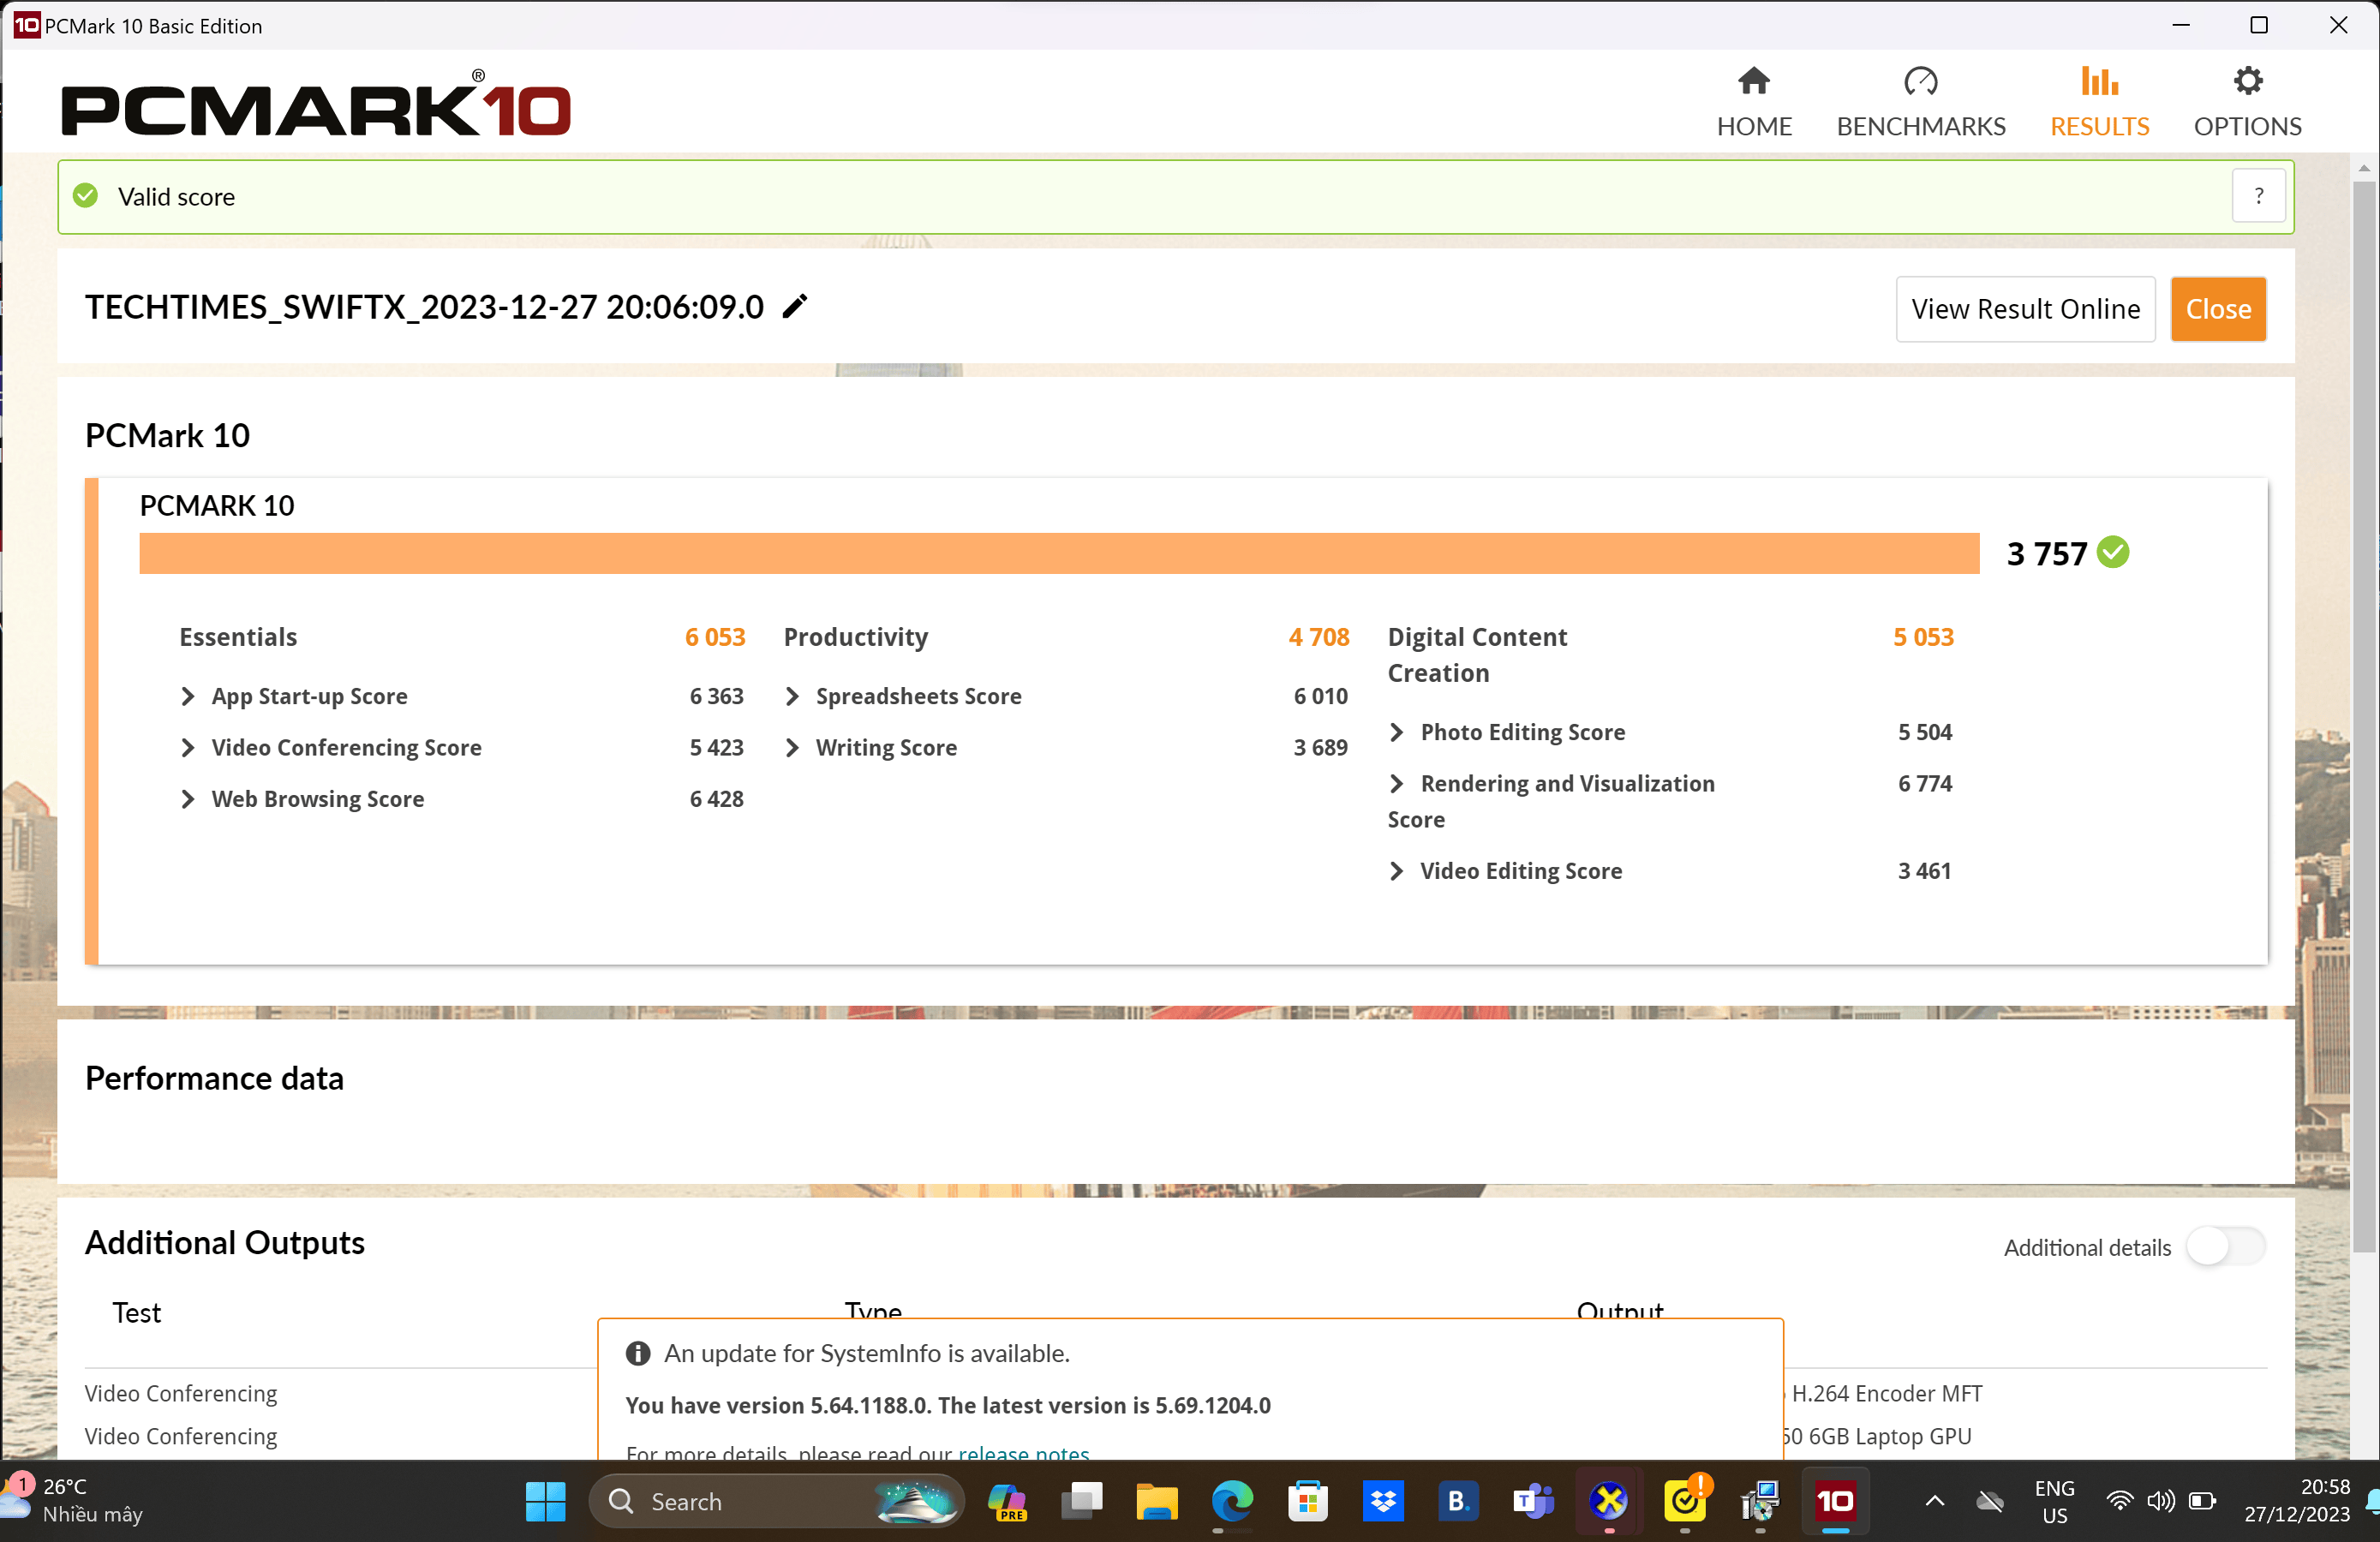Viewport: 2380px width, 1542px height.
Task: Open the blue B app in taskbar
Action: 1458,1501
